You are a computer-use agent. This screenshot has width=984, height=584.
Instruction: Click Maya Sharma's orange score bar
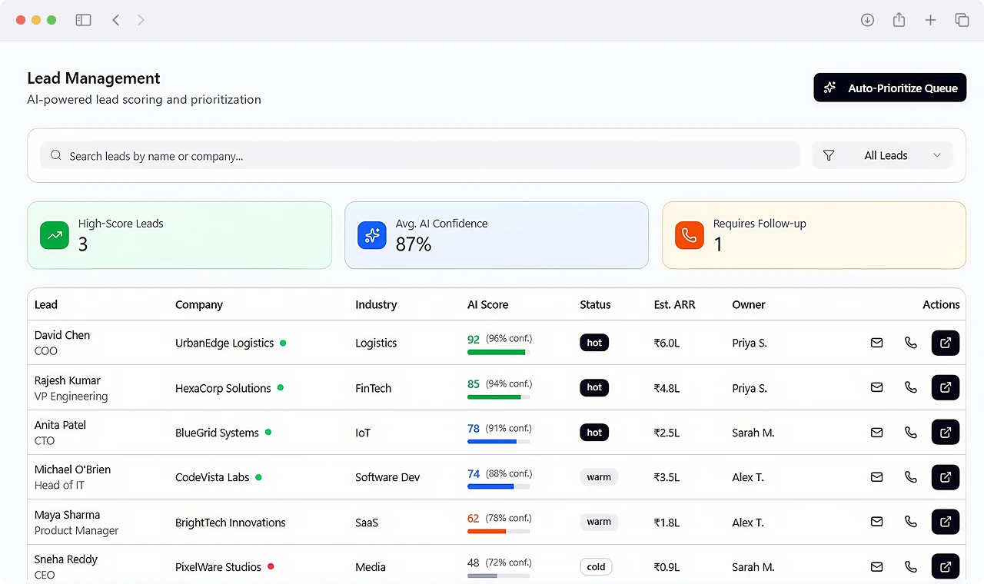[x=498, y=531]
